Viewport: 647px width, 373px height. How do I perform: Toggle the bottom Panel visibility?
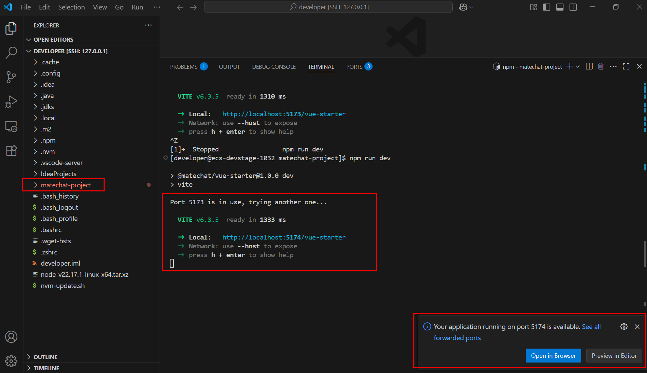coord(560,7)
